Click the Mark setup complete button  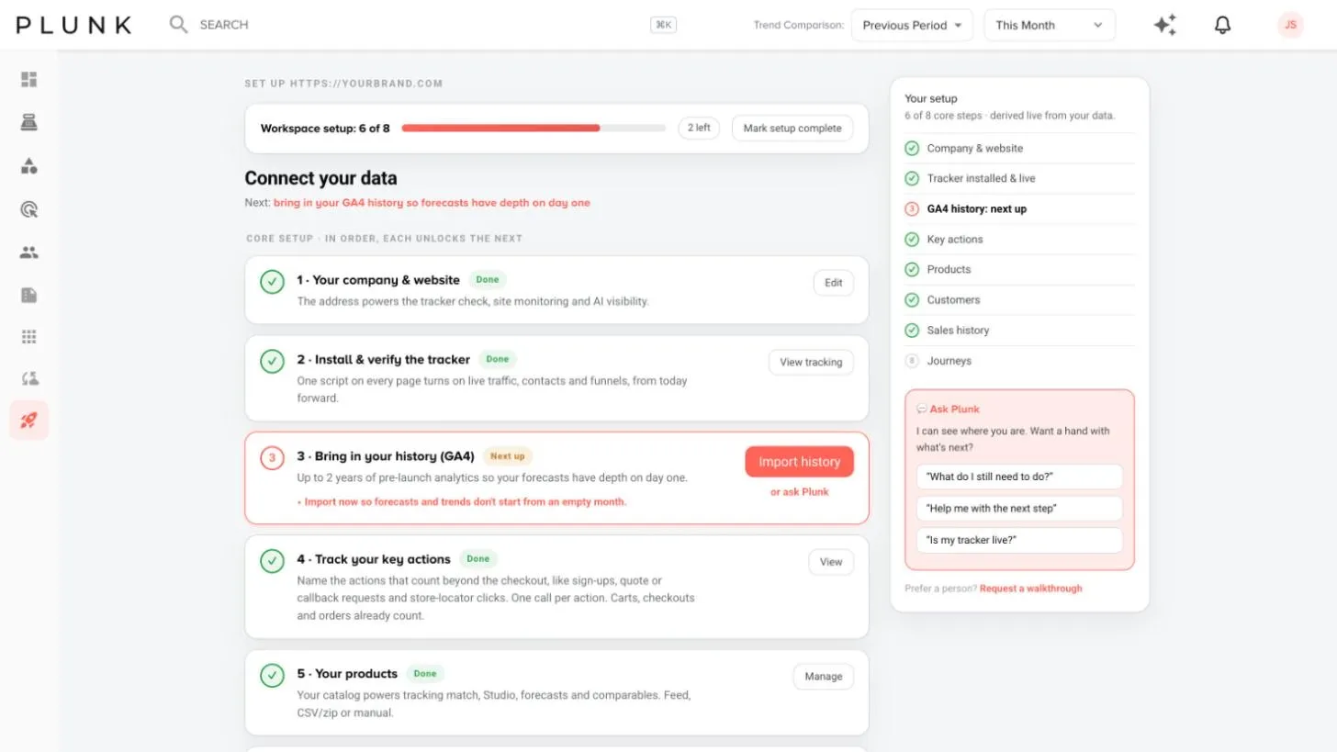point(792,129)
